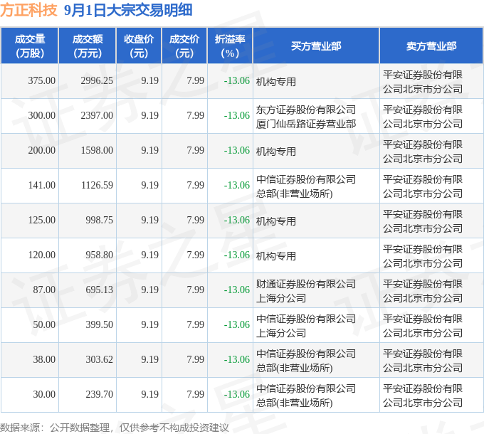Viewport: 484px width, 434px height.
Task: Select the 成交额(万元) column header
Action: pyautogui.click(x=88, y=46)
